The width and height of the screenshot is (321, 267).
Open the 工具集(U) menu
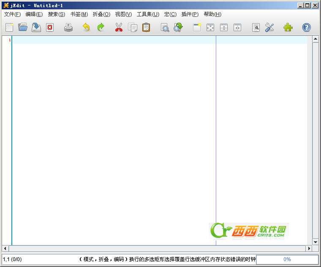coord(148,14)
